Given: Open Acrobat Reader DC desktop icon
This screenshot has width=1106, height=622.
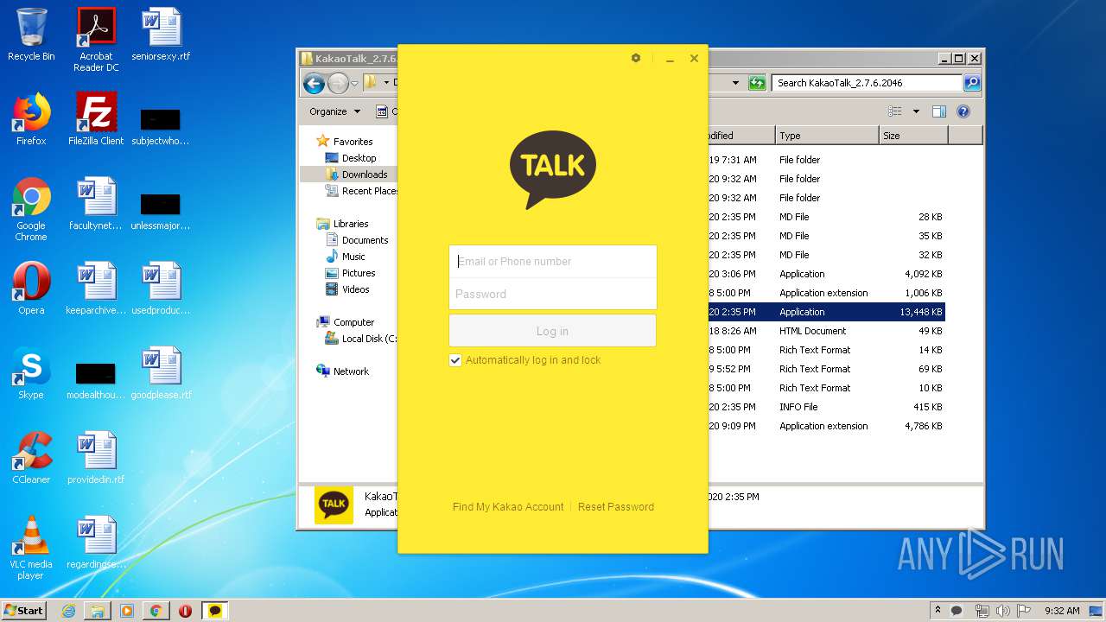Looking at the screenshot, I should click(x=96, y=40).
